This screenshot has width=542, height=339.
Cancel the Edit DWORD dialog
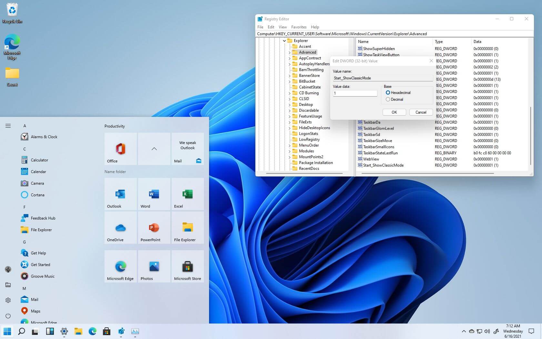click(x=421, y=112)
